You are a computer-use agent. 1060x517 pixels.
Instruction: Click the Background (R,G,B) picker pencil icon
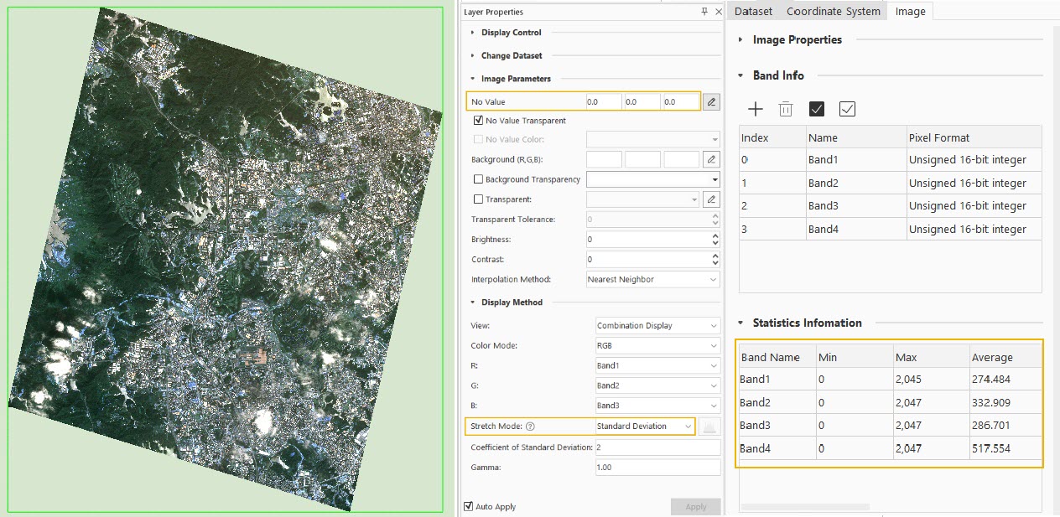pyautogui.click(x=710, y=159)
